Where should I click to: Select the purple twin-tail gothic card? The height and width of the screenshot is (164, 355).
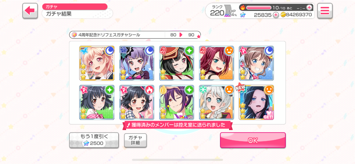point(137,63)
